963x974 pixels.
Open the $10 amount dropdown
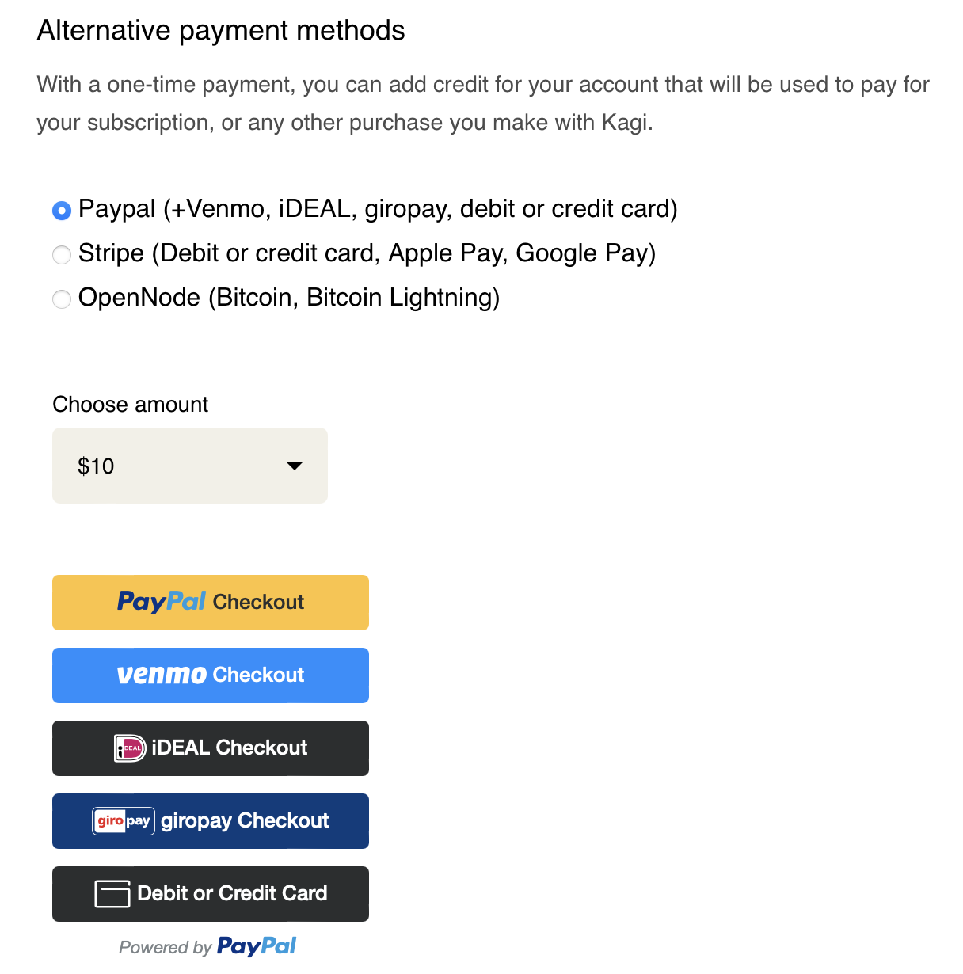click(190, 466)
